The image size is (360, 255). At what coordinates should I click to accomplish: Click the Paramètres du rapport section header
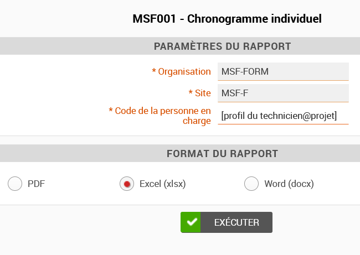point(222,46)
